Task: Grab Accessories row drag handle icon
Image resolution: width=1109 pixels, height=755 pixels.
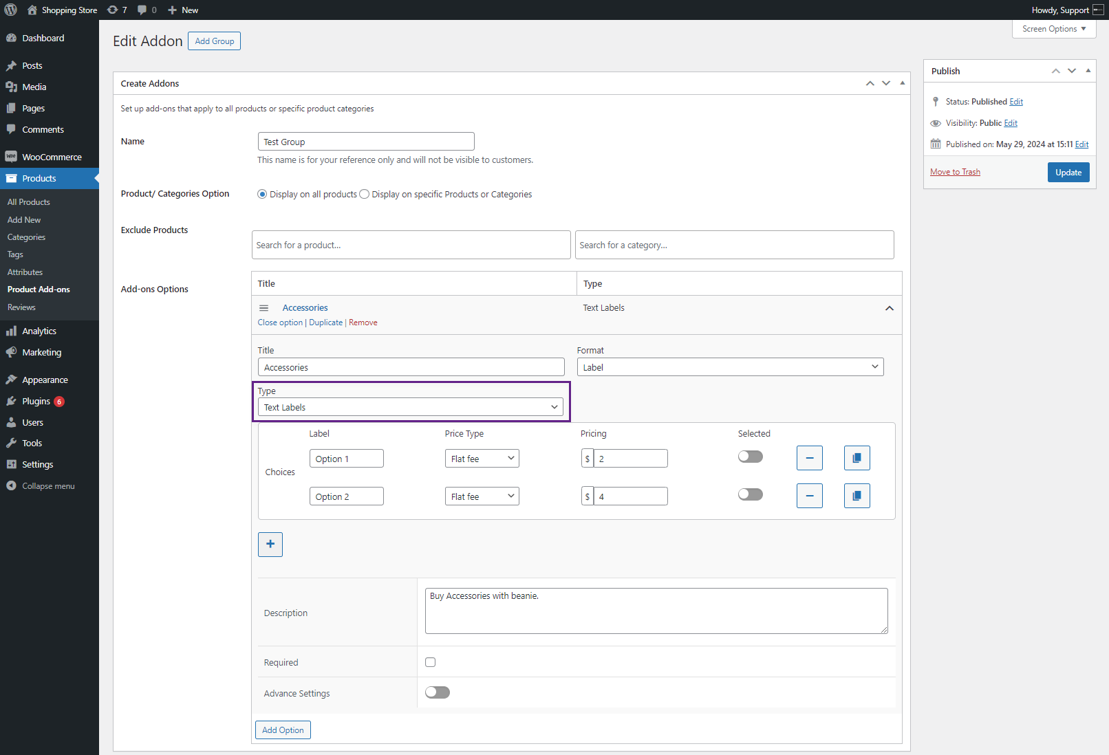Action: coord(263,308)
